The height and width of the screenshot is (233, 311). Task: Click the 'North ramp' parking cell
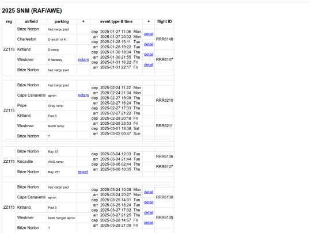pos(62,126)
